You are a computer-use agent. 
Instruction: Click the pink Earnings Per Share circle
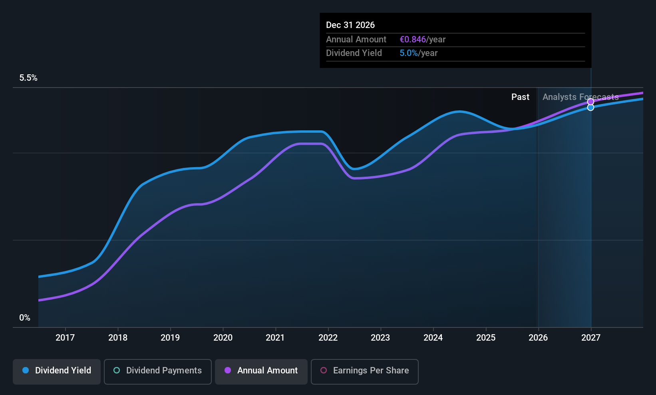click(324, 371)
